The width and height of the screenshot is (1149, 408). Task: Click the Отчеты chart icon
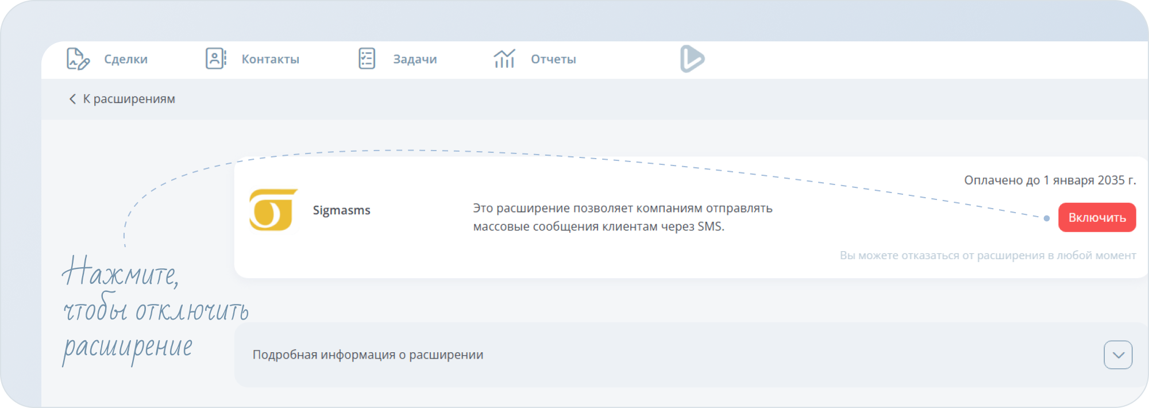coord(504,59)
